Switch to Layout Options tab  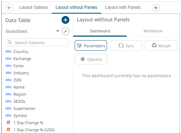point(33,7)
